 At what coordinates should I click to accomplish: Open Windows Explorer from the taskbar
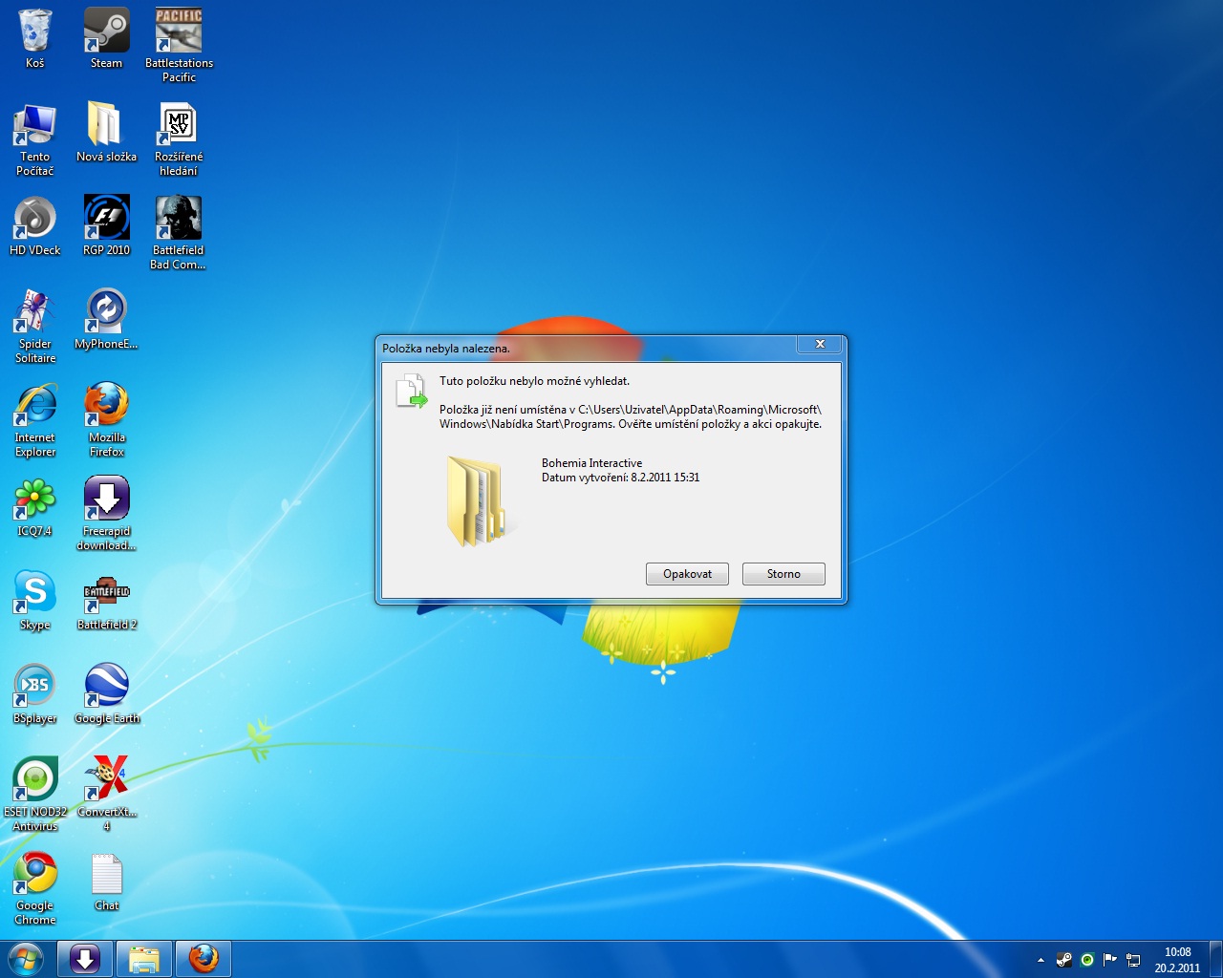144,960
